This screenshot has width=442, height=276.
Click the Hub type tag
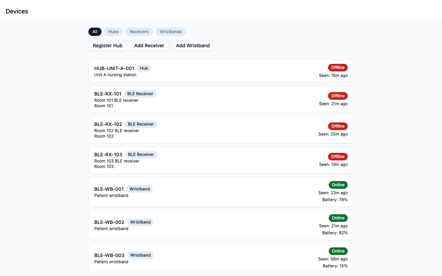[x=144, y=68]
